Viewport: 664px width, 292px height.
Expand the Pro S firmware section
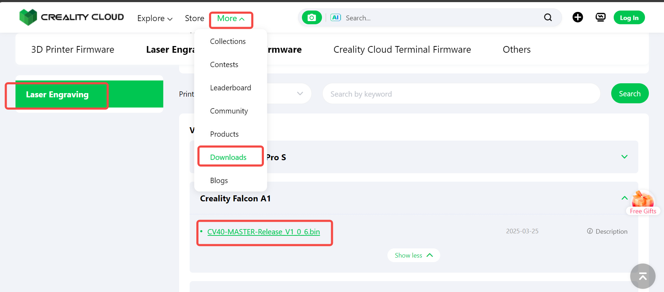[x=624, y=157]
